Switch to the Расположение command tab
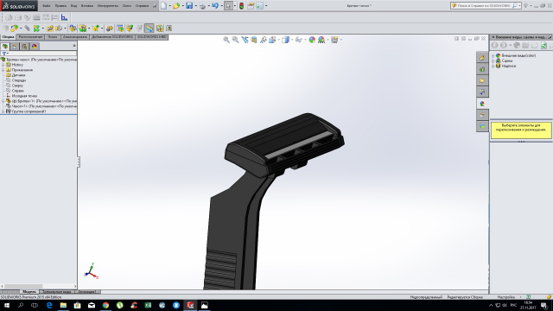Screen dimensions: 553x311 pyautogui.click(x=30, y=37)
